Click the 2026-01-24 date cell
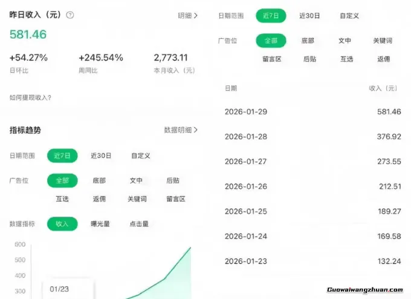 (246, 236)
